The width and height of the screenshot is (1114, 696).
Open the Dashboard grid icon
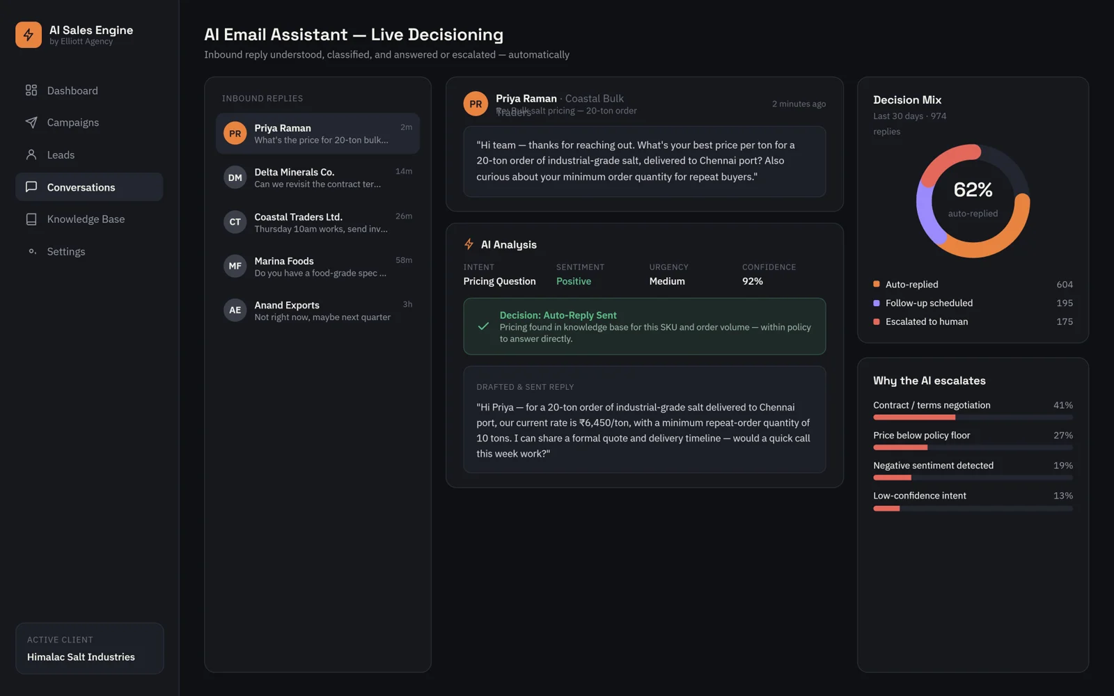(31, 90)
